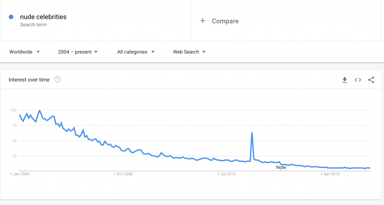The height and width of the screenshot is (205, 384).
Task: Select the 1 Jul 2013 axis label
Action: coord(227,174)
